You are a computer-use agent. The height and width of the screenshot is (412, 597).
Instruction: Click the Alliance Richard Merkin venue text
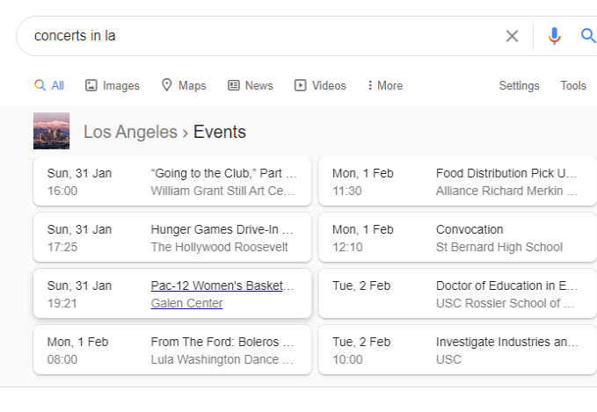[x=506, y=191]
